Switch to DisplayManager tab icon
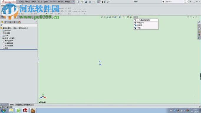The height and width of the screenshot is (113, 201). (19, 22)
